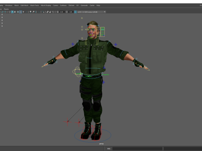This screenshot has width=202, height=151.
Task: Click the gamma reset icon
Action: coord(66,12)
